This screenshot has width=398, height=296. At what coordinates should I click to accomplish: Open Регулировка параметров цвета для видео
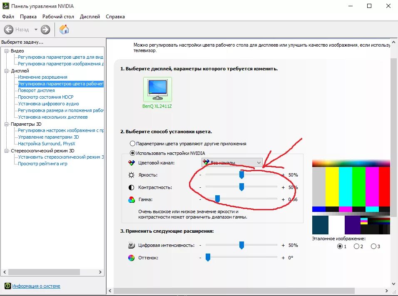[61, 57]
